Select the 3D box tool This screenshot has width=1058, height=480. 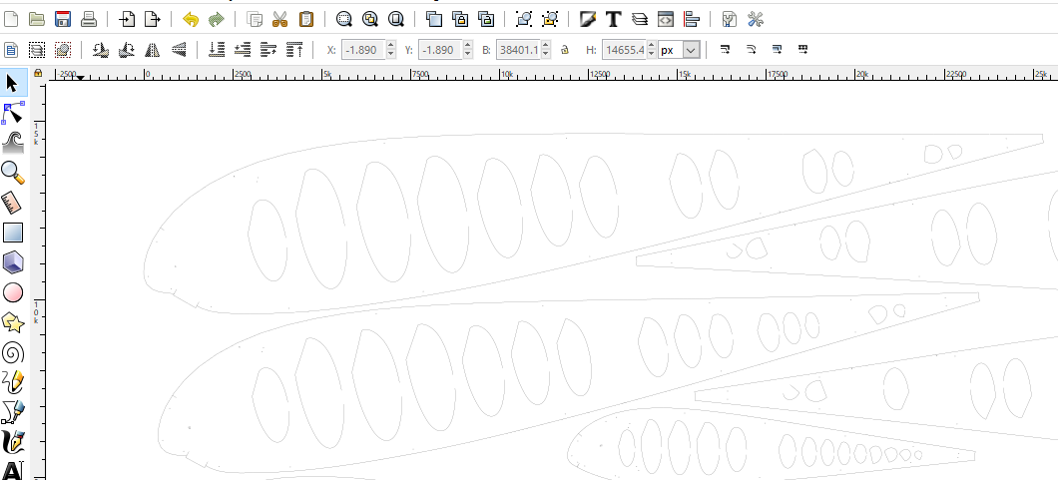tap(13, 262)
